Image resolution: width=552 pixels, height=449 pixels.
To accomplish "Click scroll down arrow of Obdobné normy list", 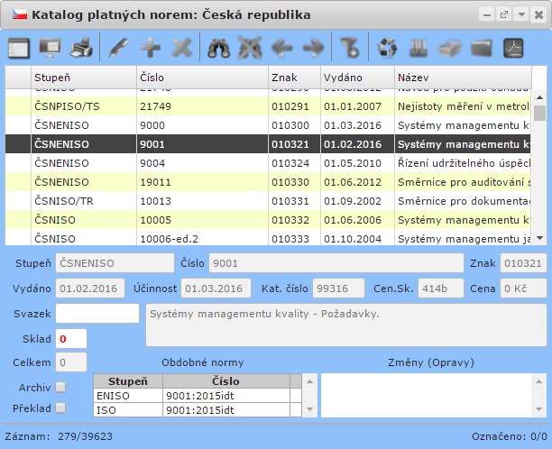I will [309, 409].
